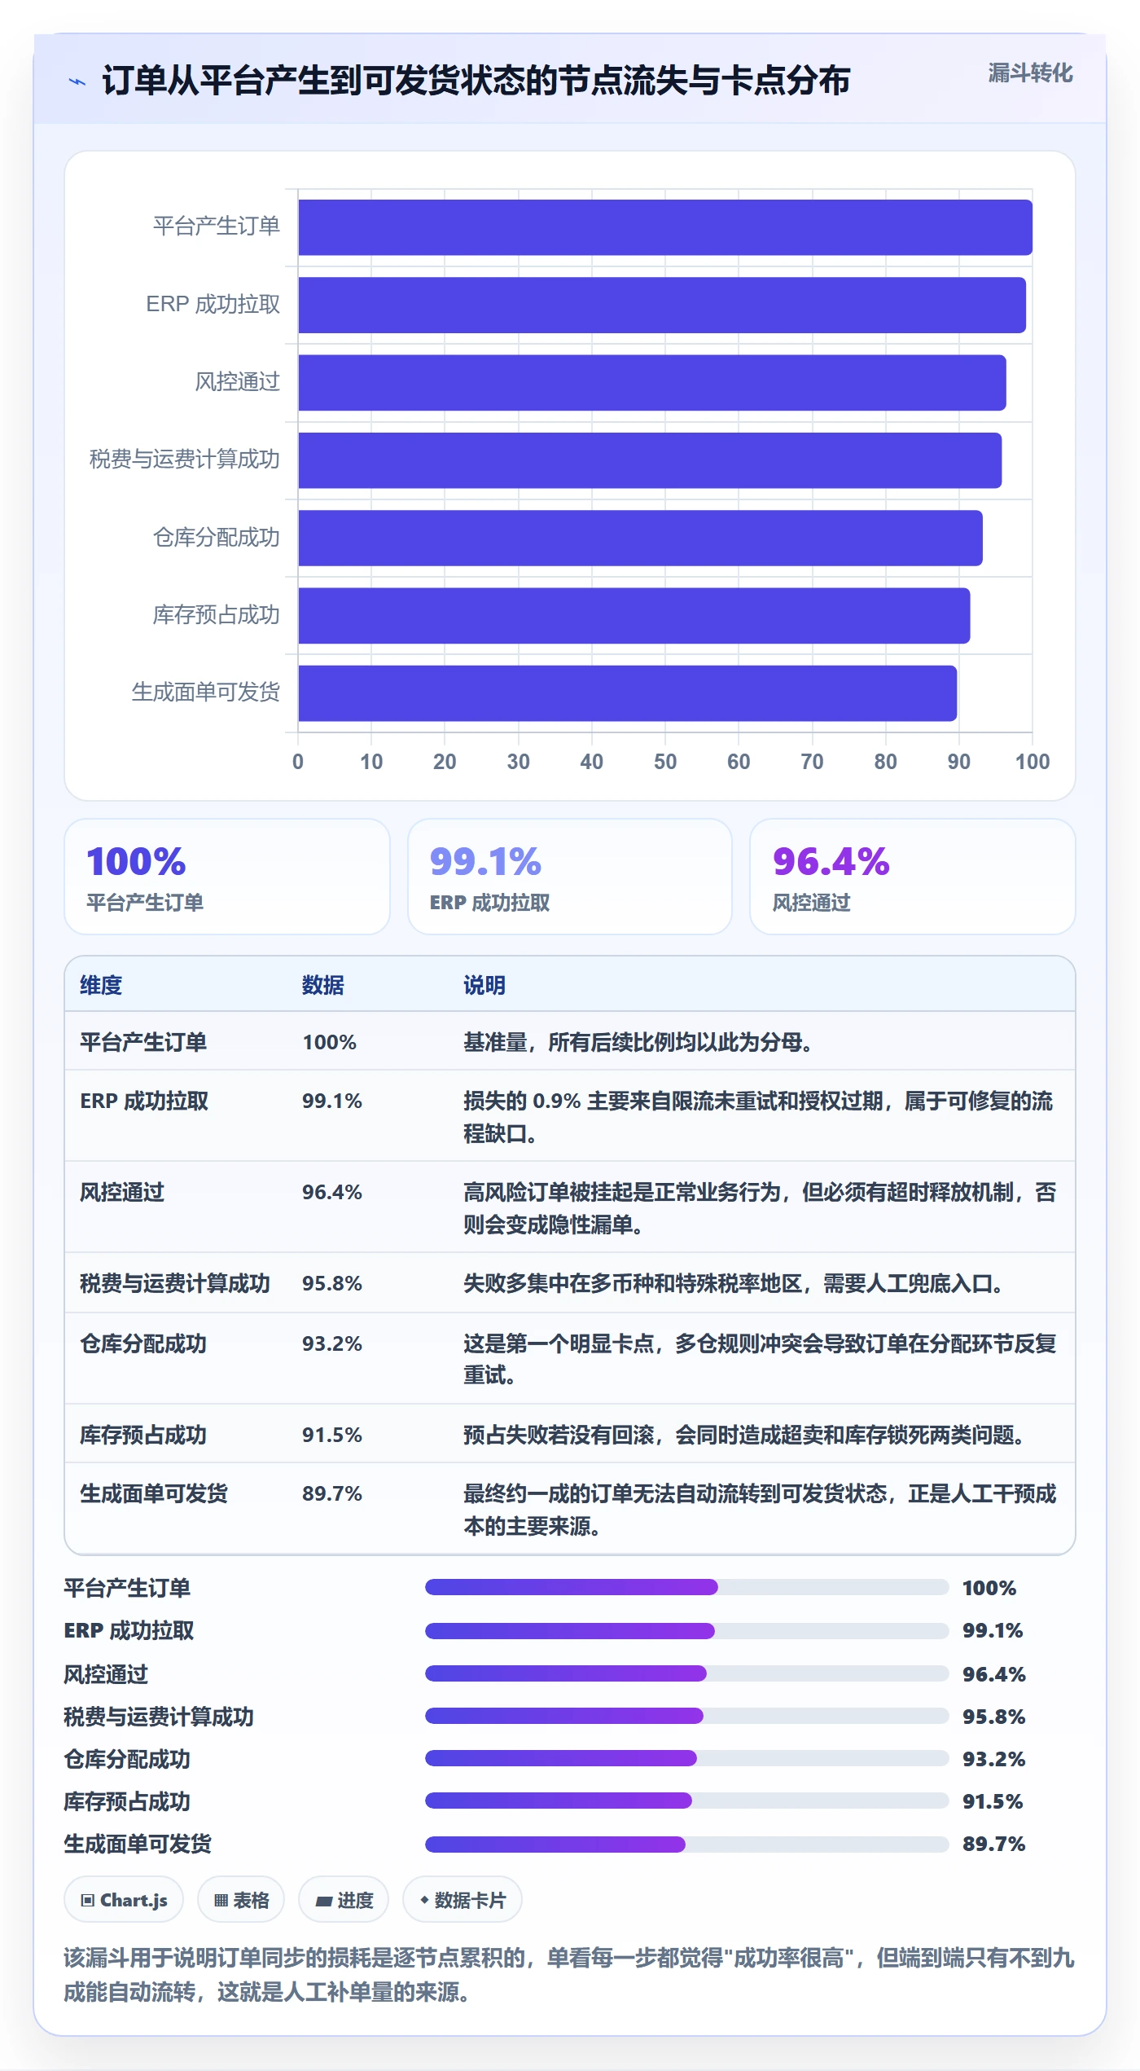This screenshot has height=2071, width=1140.
Task: Click the 说明 column header in the table
Action: tap(484, 985)
